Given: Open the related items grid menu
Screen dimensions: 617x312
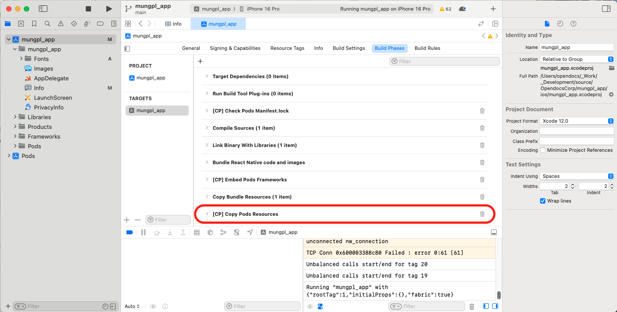Looking at the screenshot, I should pos(128,24).
